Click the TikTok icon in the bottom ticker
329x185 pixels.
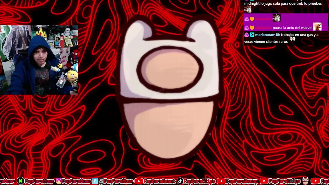point(180,181)
